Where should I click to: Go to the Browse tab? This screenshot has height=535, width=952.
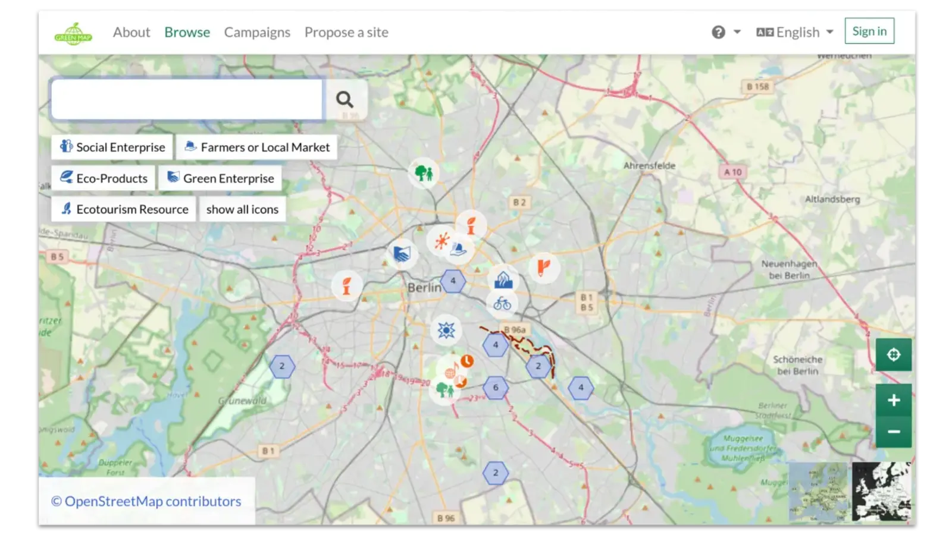(x=187, y=32)
